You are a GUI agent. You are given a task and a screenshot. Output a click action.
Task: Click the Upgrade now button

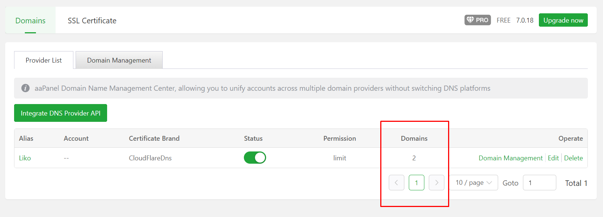tap(563, 20)
